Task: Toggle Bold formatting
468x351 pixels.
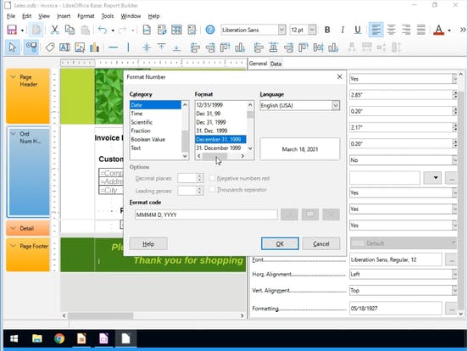Action: tap(327, 30)
